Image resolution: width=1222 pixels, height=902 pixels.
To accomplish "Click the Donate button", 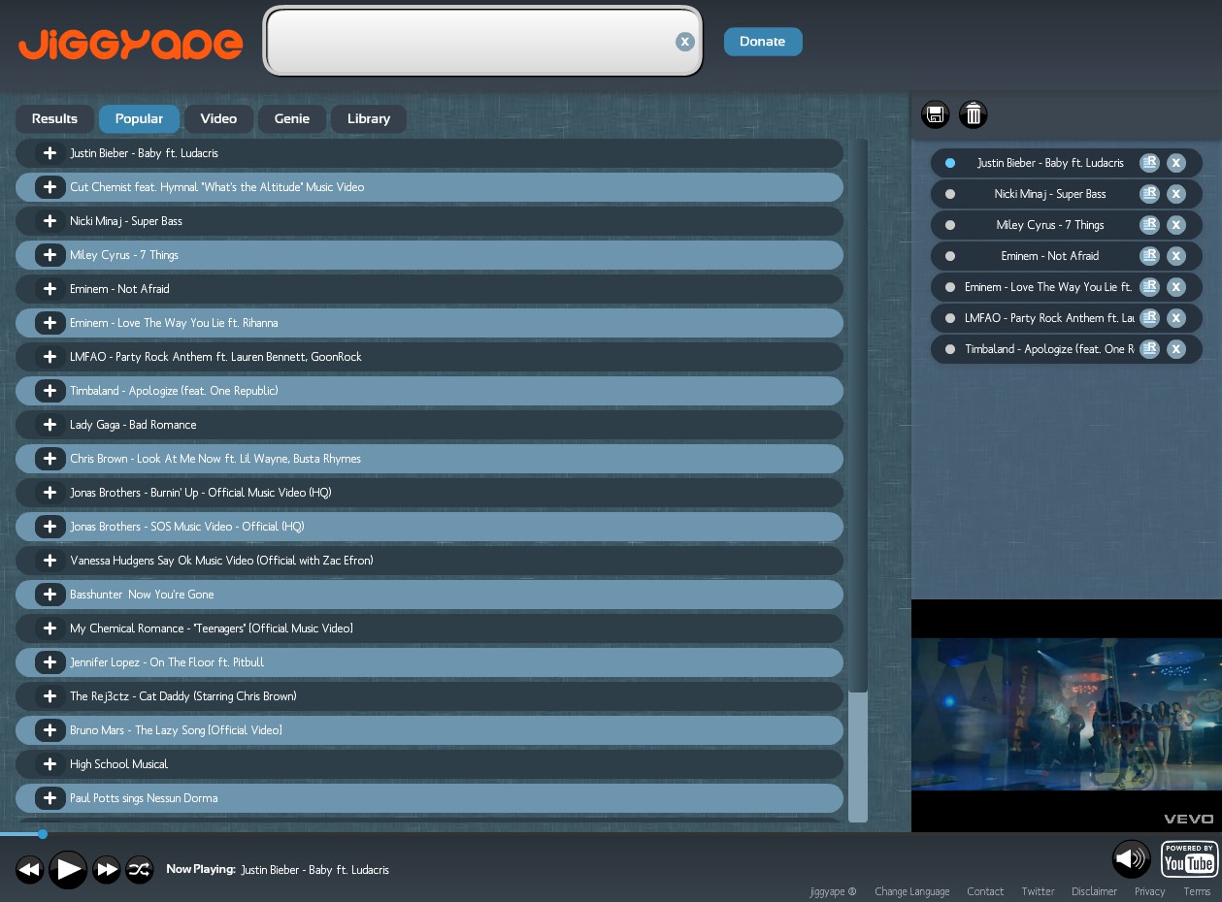I will coord(763,42).
